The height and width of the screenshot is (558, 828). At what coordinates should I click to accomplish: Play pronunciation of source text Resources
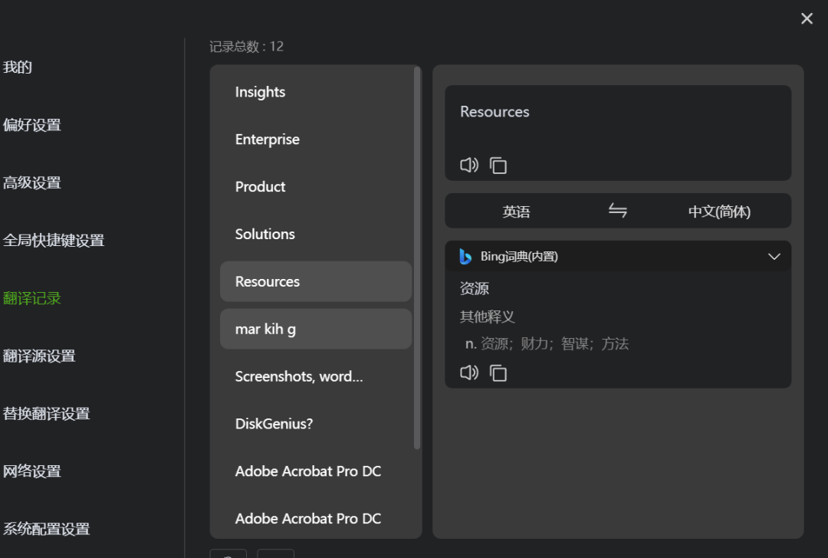tap(469, 166)
